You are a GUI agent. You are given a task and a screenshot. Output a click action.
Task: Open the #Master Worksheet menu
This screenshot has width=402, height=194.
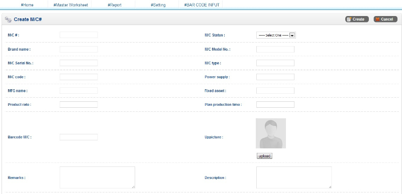pos(70,5)
